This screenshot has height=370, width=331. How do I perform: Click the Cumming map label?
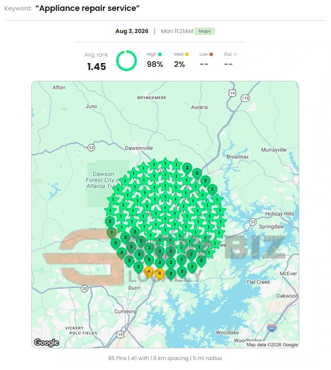click(x=125, y=312)
